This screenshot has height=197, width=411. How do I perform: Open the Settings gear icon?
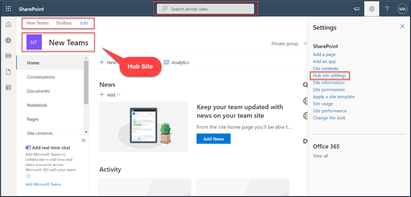(x=371, y=9)
